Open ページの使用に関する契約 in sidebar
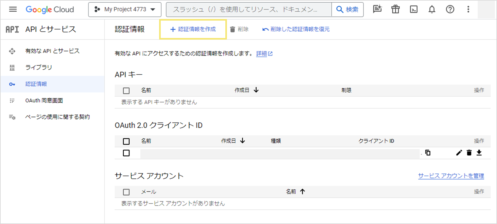 52,117
